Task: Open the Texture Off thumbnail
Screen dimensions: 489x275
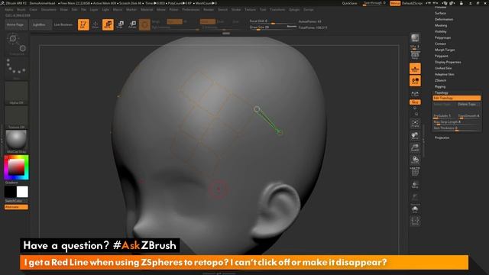Action: 16,117
